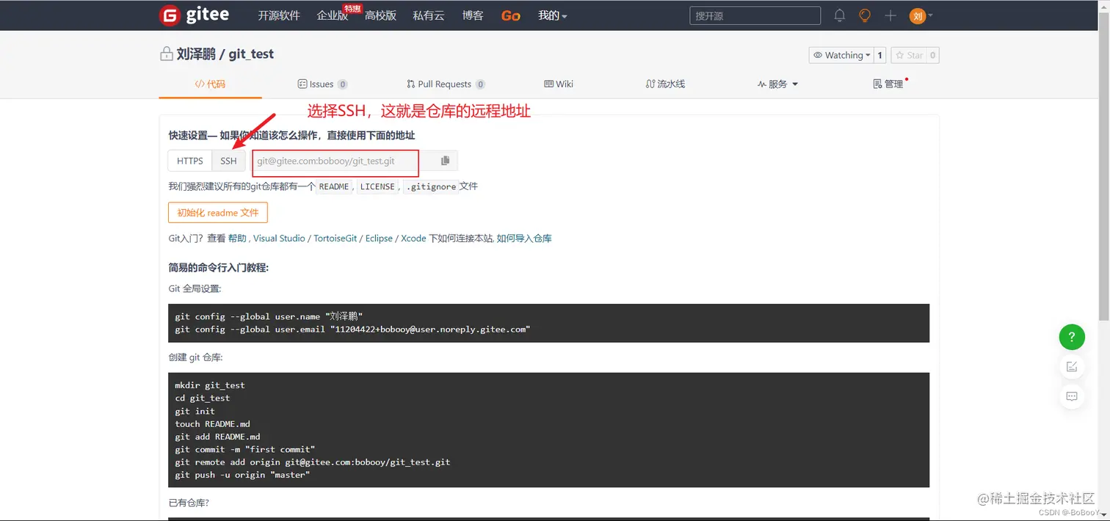The image size is (1110, 521).
Task: Open the TortoiseGit help link
Action: click(335, 238)
